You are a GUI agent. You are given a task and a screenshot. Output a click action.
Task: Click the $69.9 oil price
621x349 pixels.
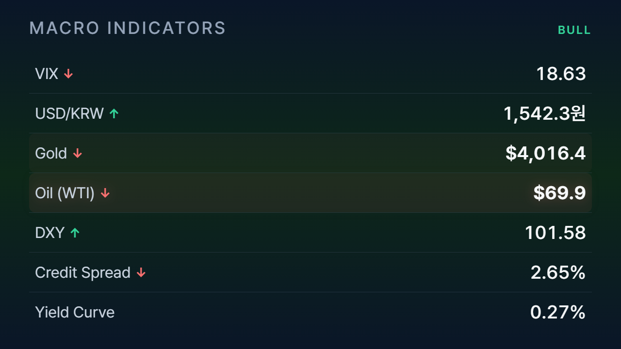coord(560,193)
